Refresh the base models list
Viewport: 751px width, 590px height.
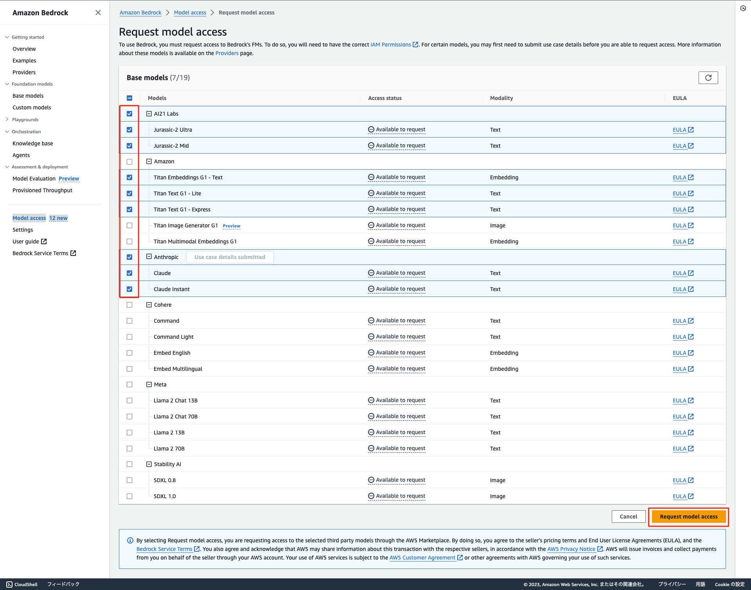[x=708, y=78]
